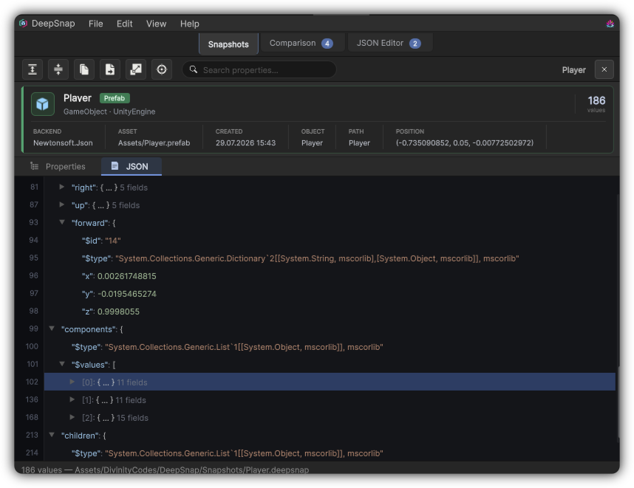The height and width of the screenshot is (488, 634).
Task: Expand the [2] element with 15 fields
Action: (x=72, y=417)
